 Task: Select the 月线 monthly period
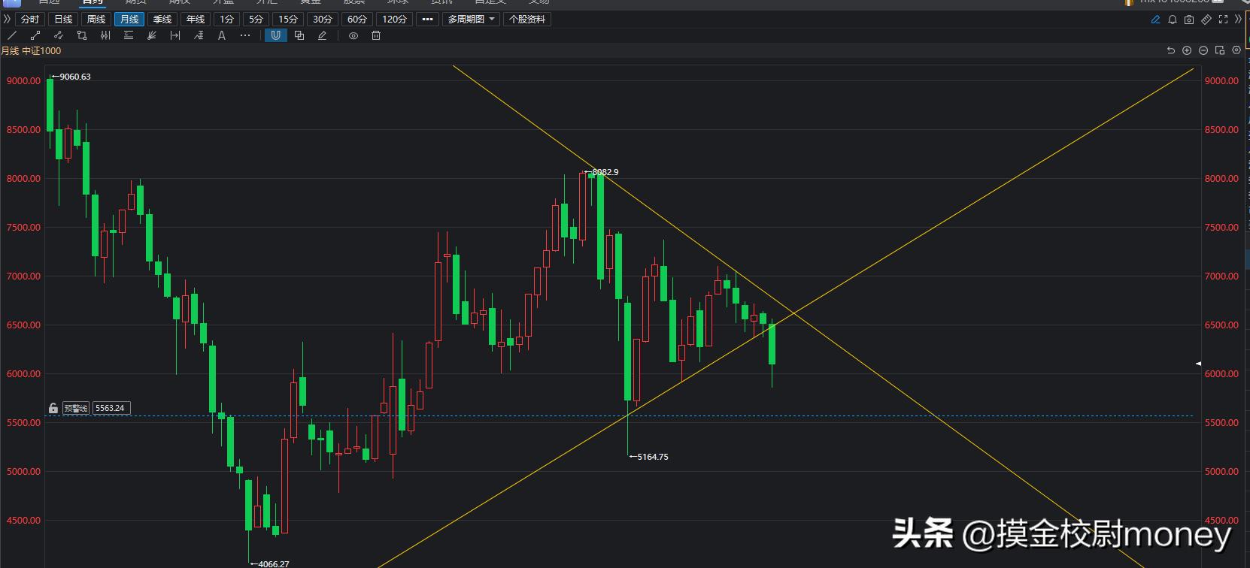129,19
